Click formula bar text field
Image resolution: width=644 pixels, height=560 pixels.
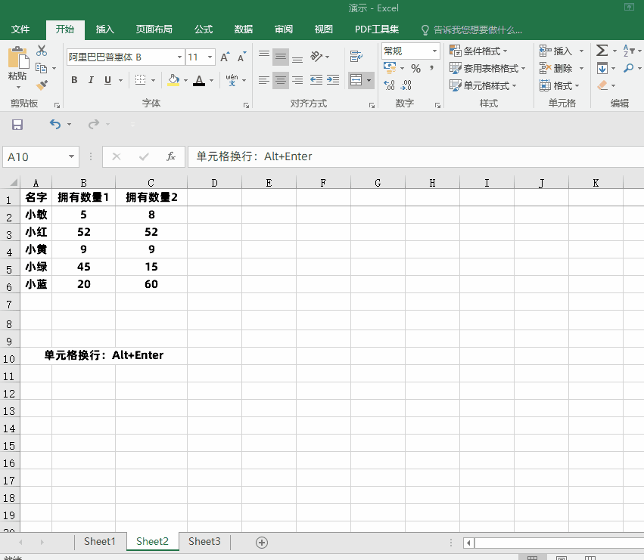[415, 156]
